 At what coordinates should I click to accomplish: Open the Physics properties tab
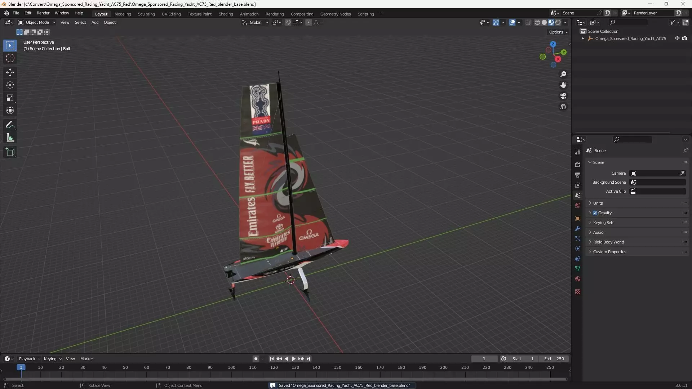click(578, 249)
